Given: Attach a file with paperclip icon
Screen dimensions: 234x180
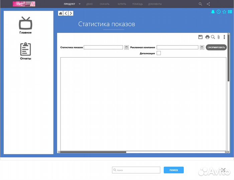Looking at the screenshot, I should [x=219, y=37].
